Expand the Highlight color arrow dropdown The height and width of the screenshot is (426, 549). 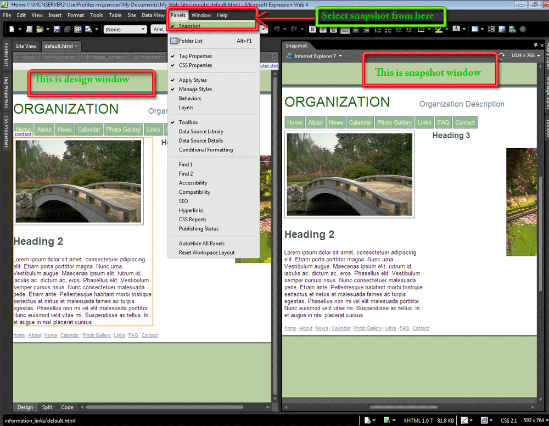click(446, 30)
